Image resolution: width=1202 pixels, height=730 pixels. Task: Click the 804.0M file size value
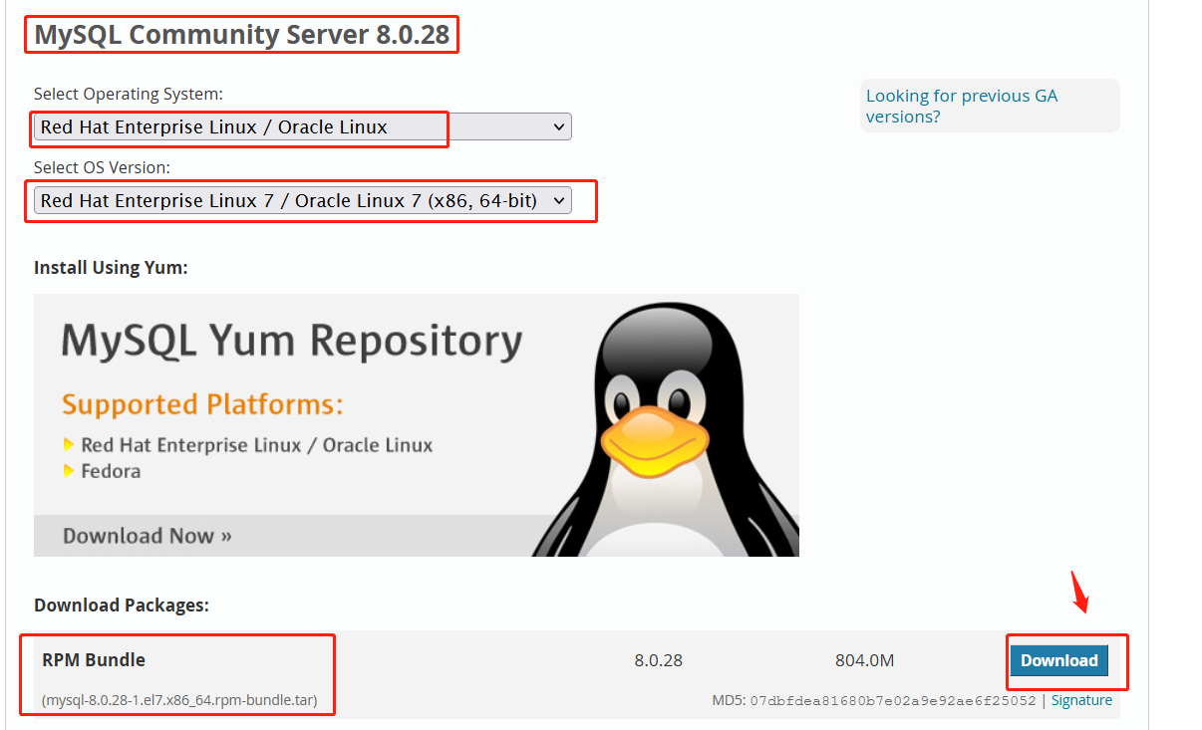865,660
